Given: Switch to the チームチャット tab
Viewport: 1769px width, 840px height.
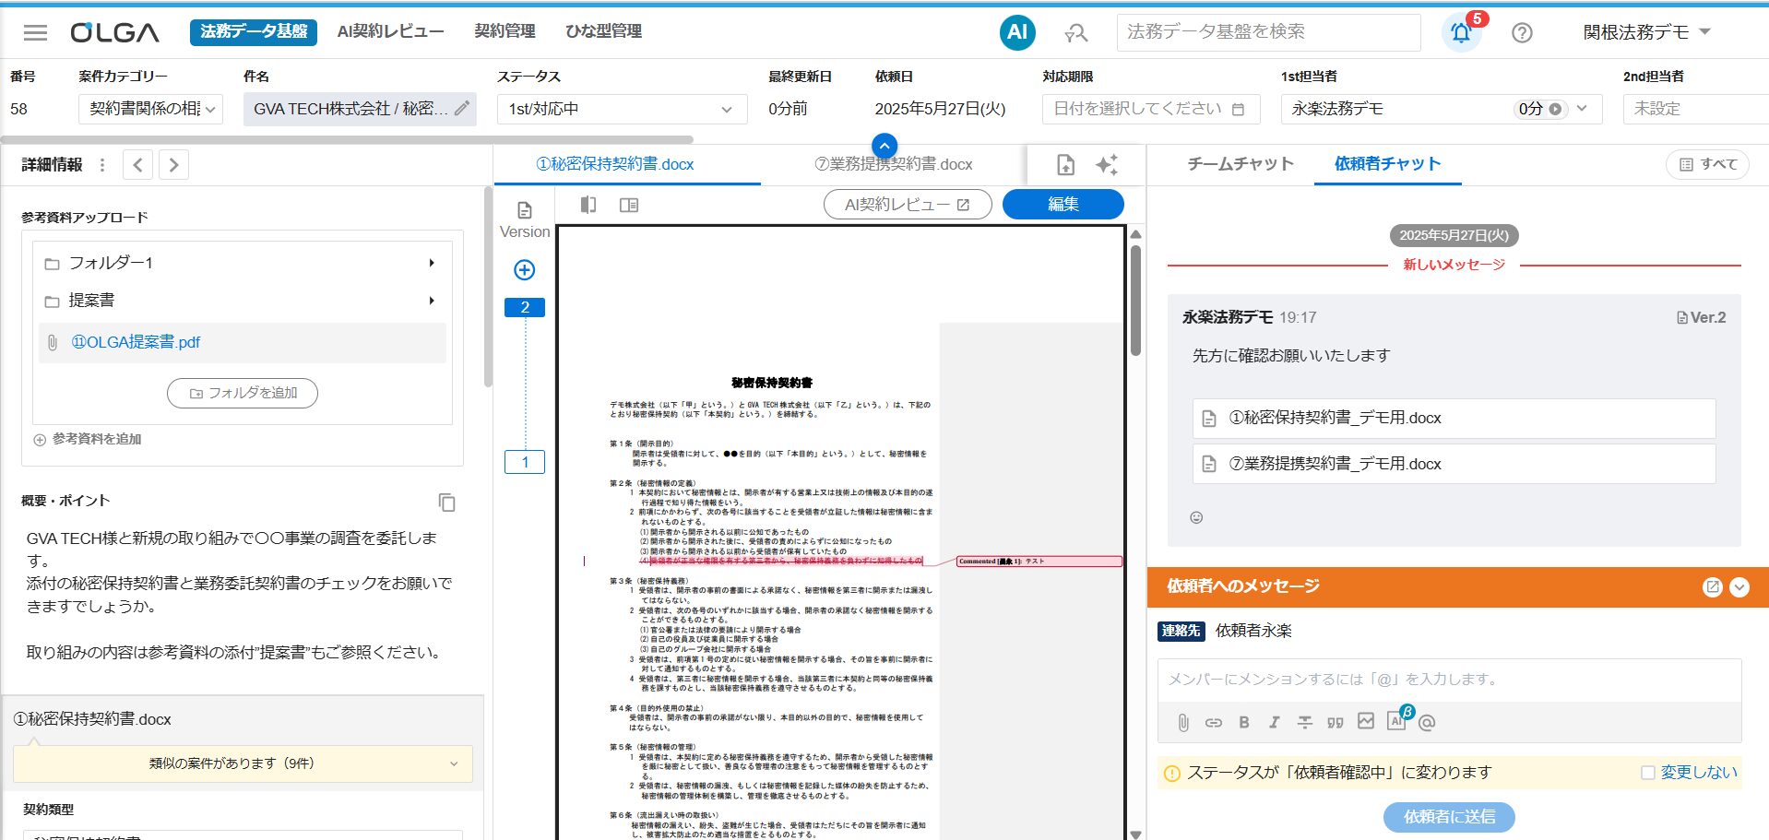Looking at the screenshot, I should pos(1240,164).
